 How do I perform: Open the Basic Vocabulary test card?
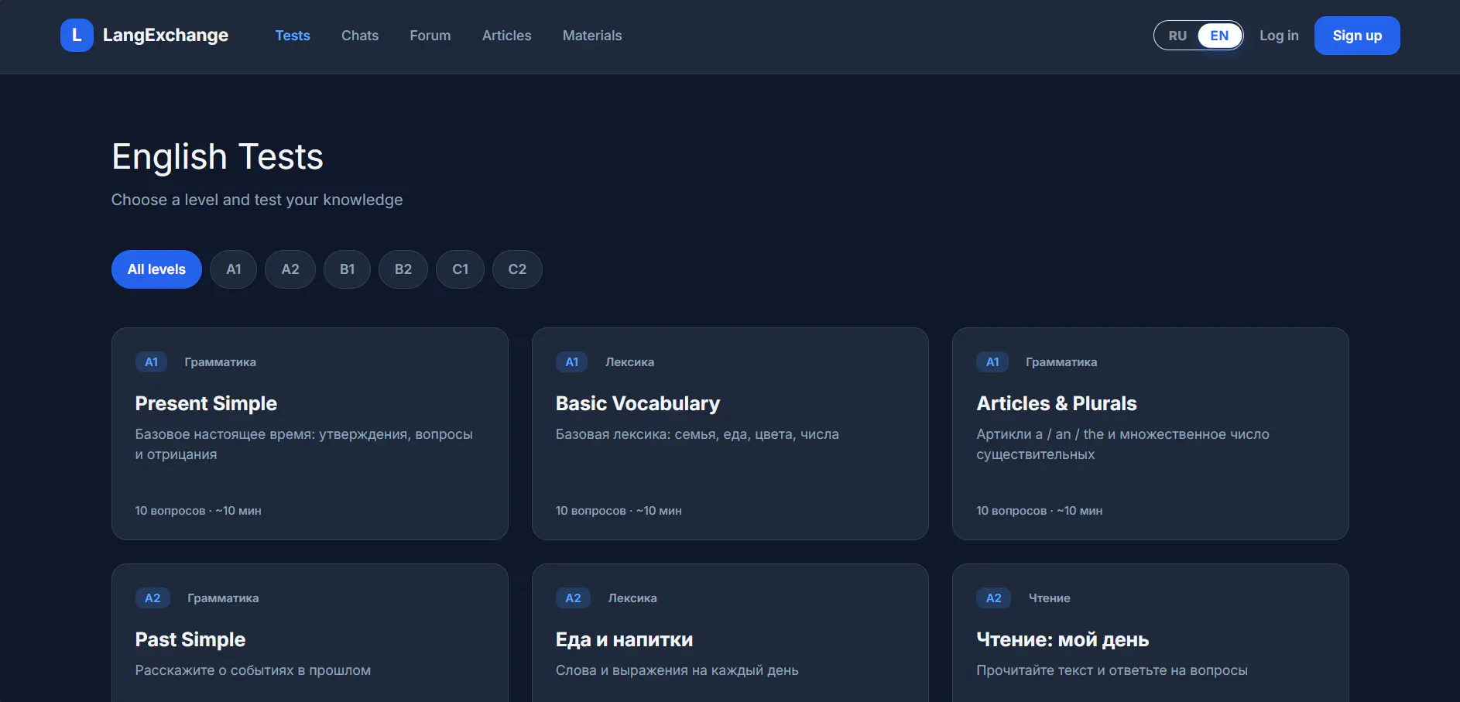(x=730, y=433)
